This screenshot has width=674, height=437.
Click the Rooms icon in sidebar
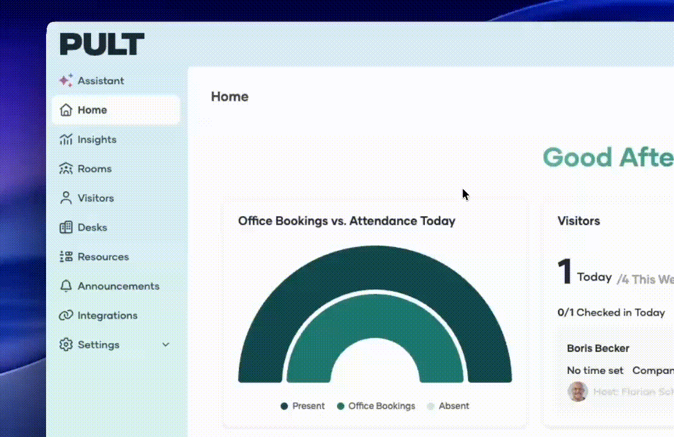[66, 169]
